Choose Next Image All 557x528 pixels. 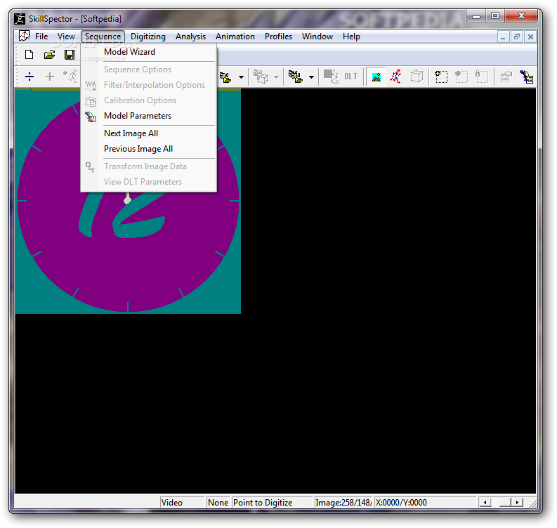click(148, 133)
